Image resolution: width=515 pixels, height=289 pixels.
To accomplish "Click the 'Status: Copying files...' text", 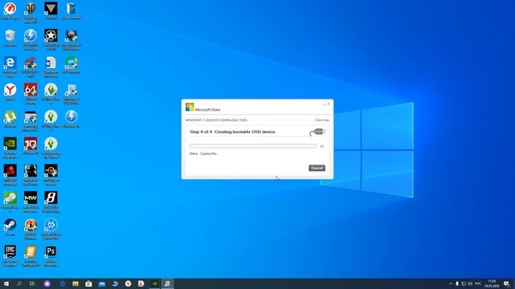I will click(204, 153).
